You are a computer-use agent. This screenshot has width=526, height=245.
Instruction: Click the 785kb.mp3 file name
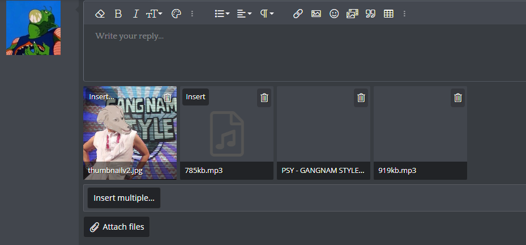[x=204, y=170]
